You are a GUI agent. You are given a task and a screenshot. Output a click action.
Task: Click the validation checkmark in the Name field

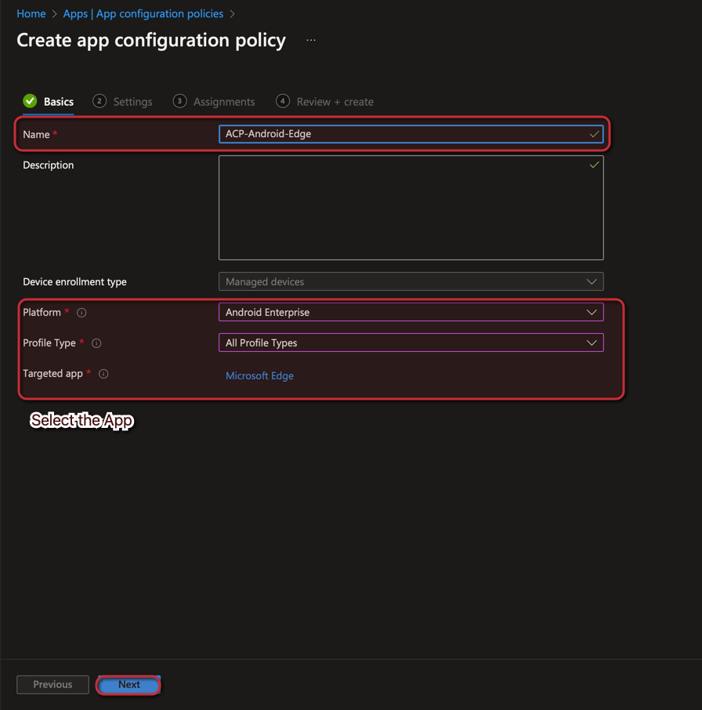click(594, 134)
